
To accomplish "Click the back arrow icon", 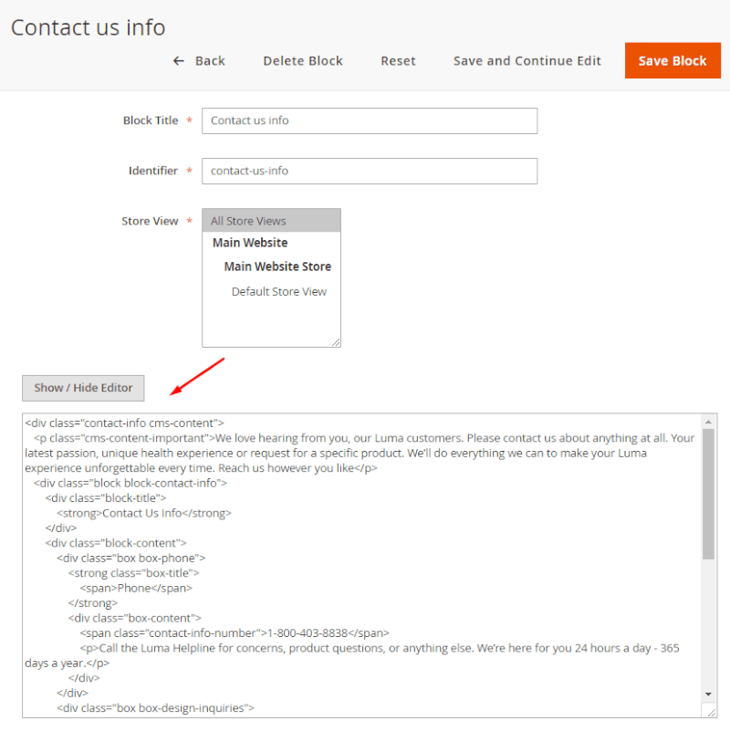I will pos(179,60).
